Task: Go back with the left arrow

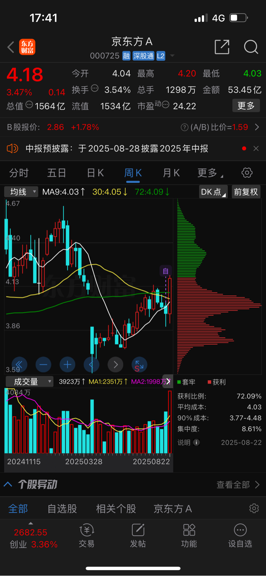Action: [x=11, y=47]
